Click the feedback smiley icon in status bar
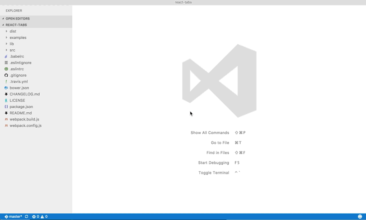The image size is (366, 220). 360,216
